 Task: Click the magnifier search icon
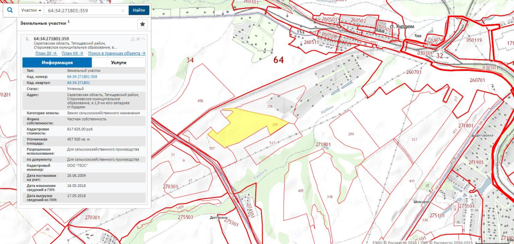10,10
